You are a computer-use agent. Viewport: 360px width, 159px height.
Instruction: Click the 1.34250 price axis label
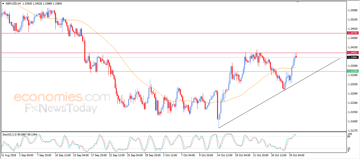[353, 47]
